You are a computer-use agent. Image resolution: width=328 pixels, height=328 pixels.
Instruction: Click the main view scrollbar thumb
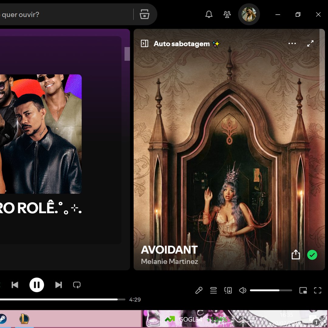(x=127, y=54)
